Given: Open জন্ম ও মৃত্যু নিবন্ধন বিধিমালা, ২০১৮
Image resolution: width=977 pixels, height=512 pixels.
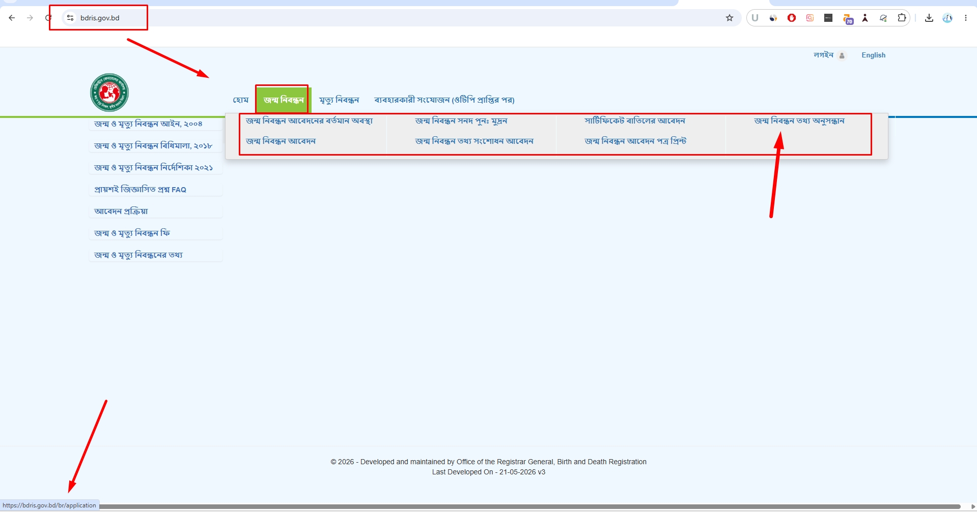Looking at the screenshot, I should pyautogui.click(x=153, y=145).
